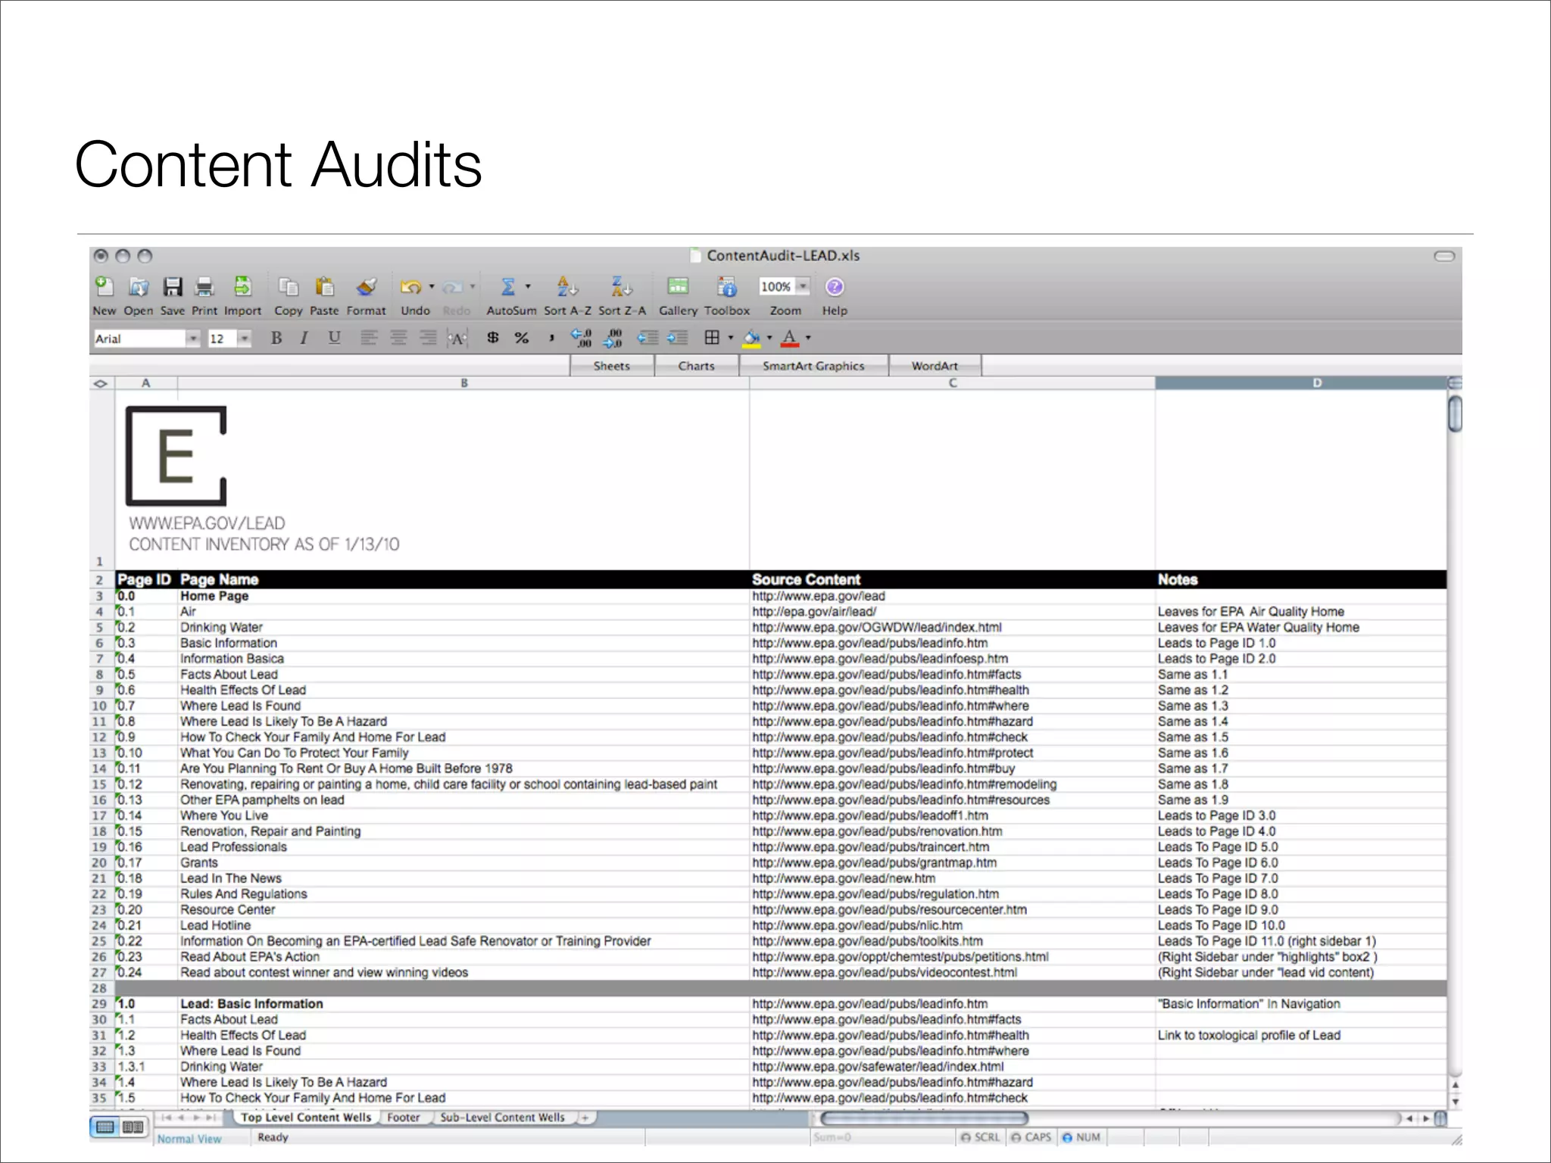
Task: Click the Merge and Center icon
Action: click(457, 338)
